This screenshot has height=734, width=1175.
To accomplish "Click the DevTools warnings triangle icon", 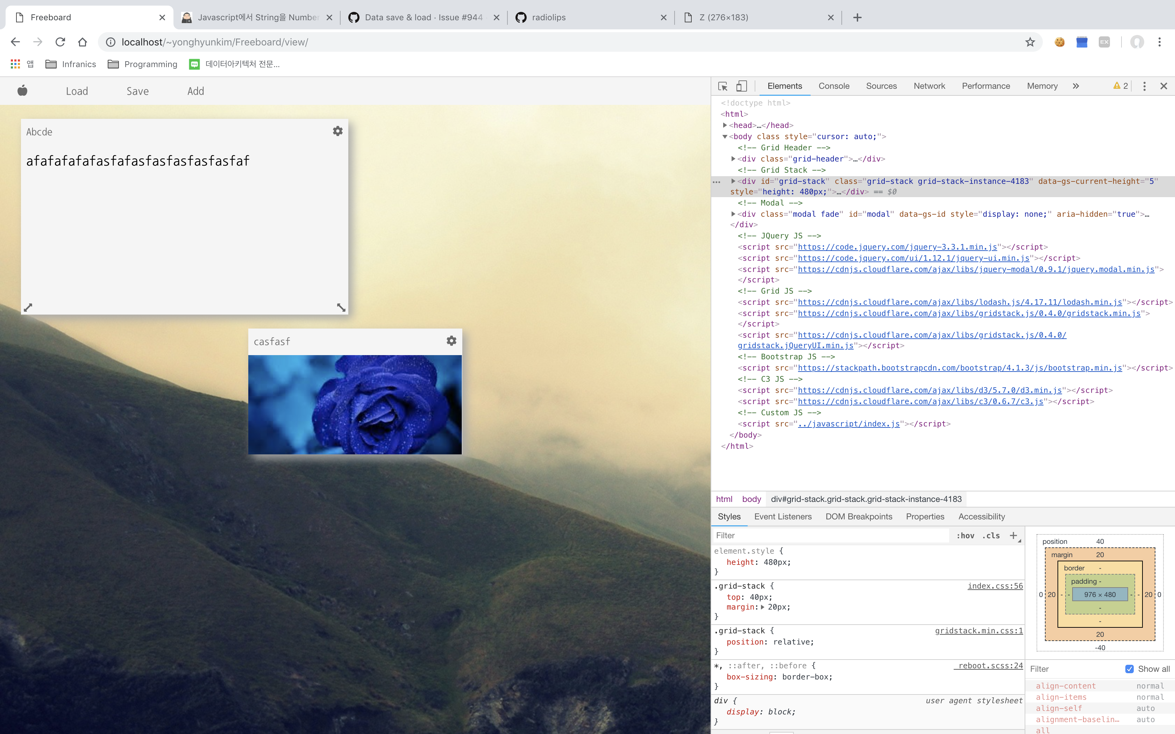I will [1117, 86].
